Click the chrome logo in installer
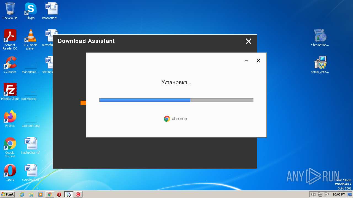 pos(175,119)
